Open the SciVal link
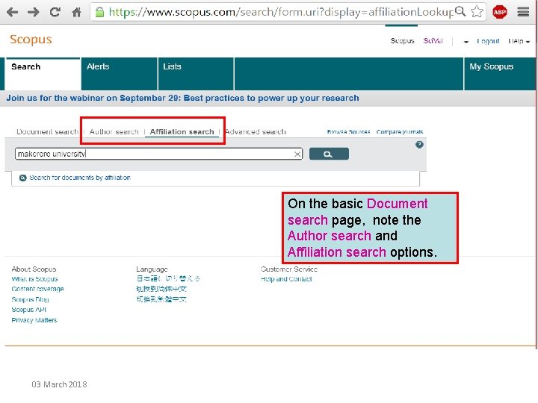Screen dimensions: 538x403 tap(433, 41)
